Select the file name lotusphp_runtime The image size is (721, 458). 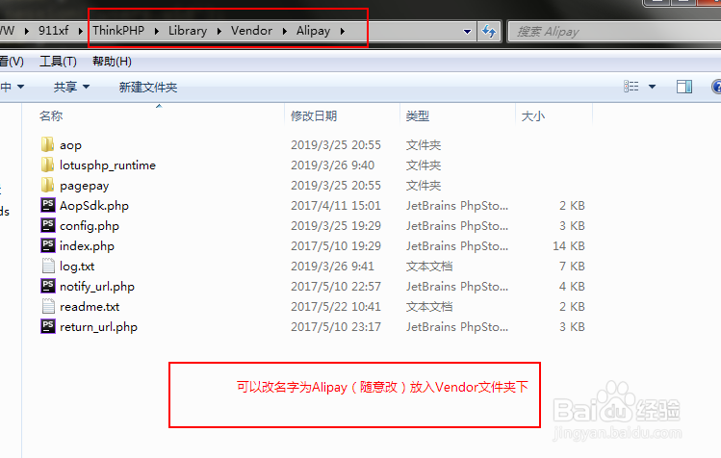108,165
